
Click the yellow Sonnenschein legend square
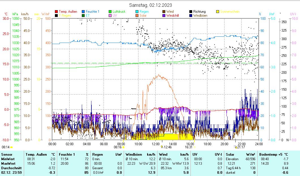pos(218,12)
